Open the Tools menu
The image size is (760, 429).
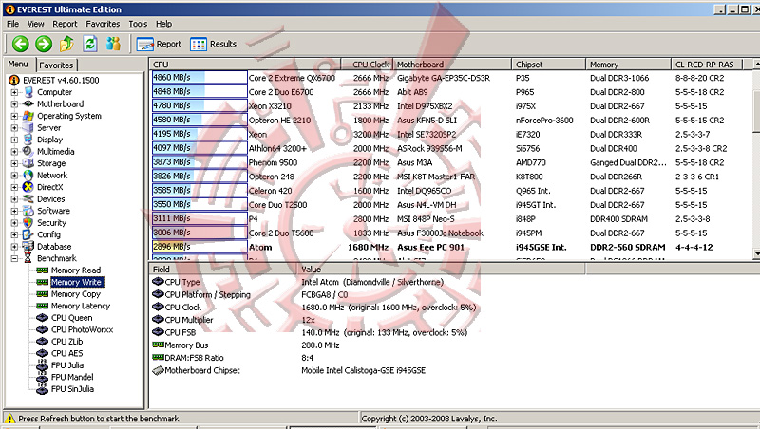[x=138, y=24]
